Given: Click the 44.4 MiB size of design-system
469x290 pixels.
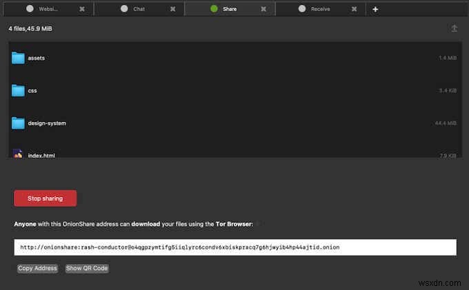Looking at the screenshot, I should (x=446, y=123).
